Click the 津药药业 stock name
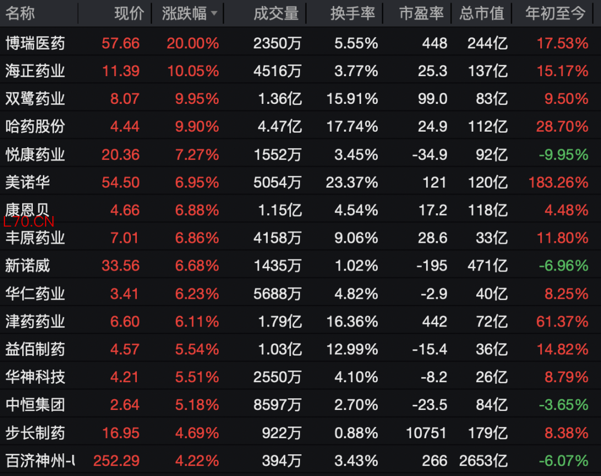601x476 pixels. (35, 321)
